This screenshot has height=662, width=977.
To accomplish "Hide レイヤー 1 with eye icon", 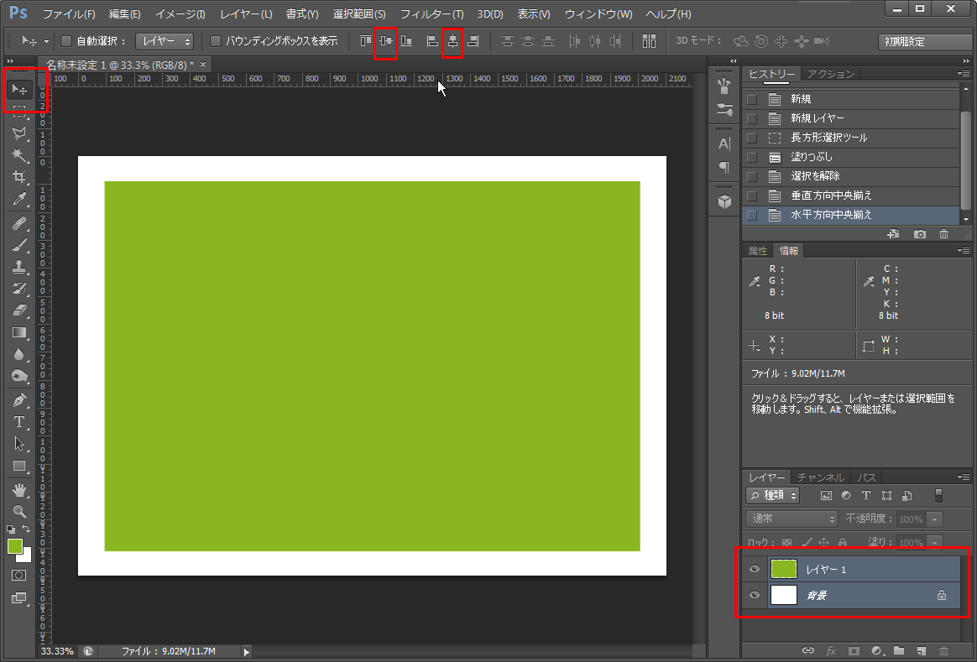I will (x=755, y=570).
